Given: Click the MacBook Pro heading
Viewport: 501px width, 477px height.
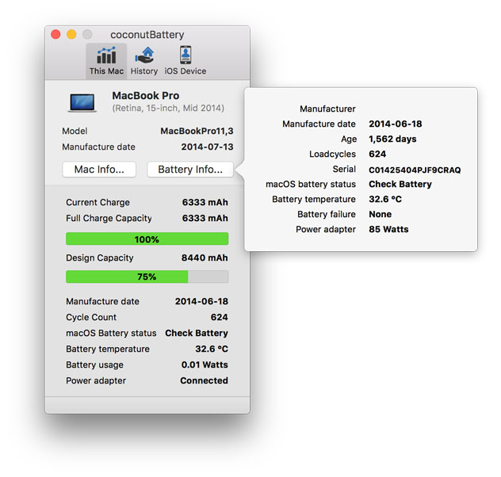Looking at the screenshot, I should click(146, 95).
